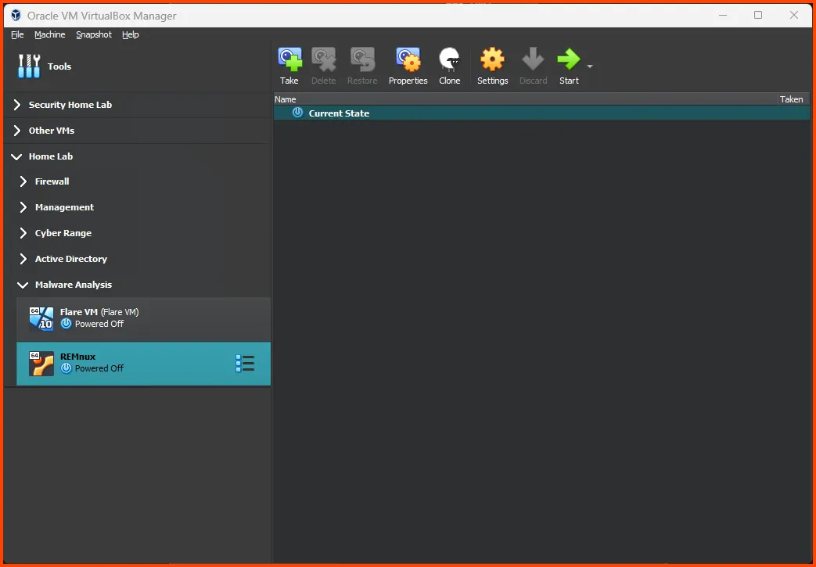Click the Name column header
The width and height of the screenshot is (816, 567).
click(525, 99)
